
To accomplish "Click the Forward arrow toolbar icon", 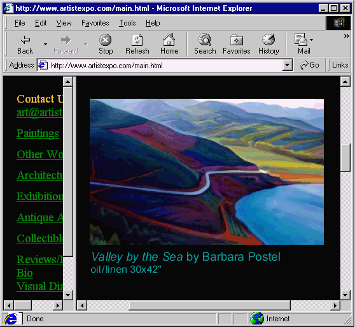I will click(x=66, y=40).
